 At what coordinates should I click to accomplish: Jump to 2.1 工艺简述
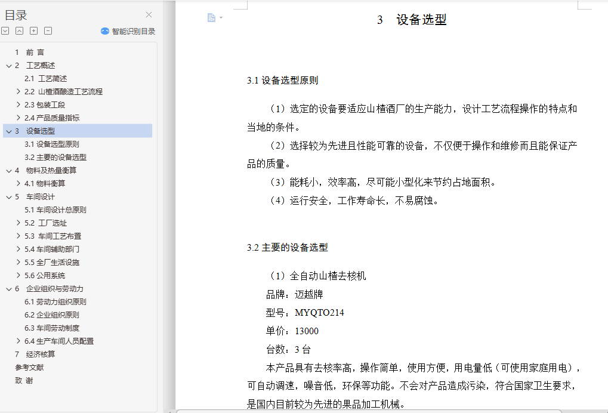pos(46,79)
